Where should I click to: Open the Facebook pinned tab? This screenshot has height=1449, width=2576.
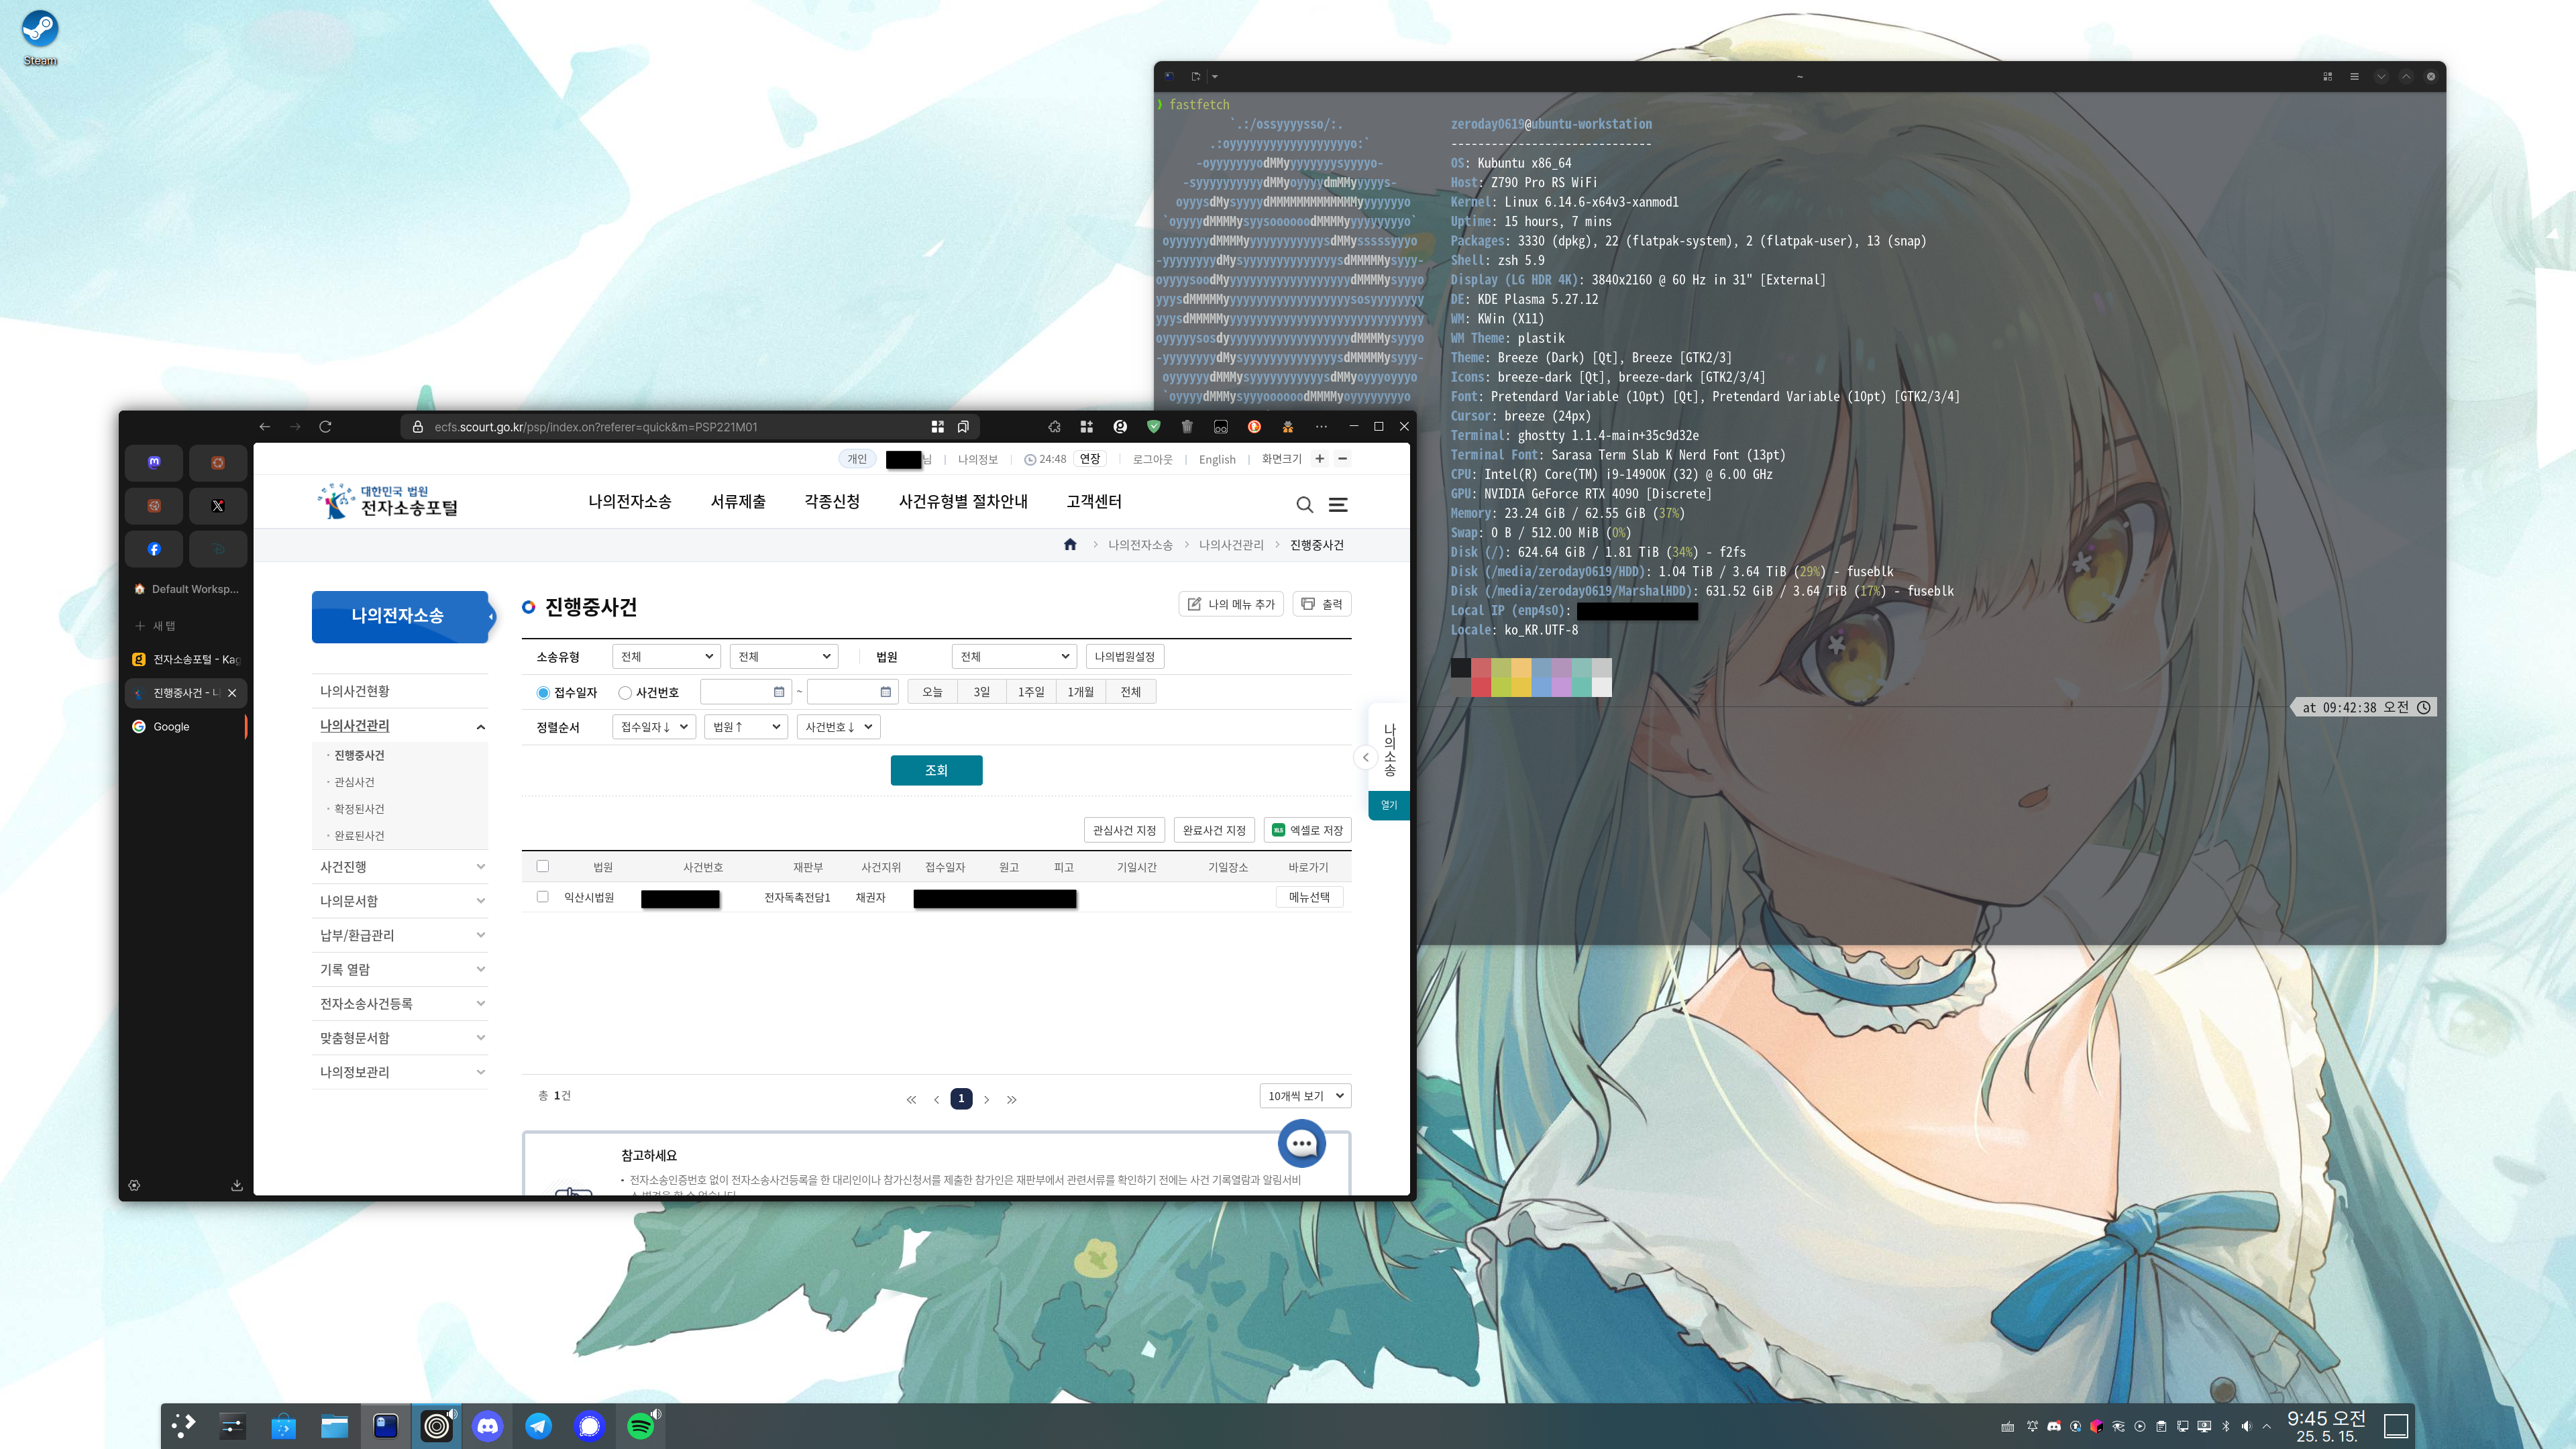(x=154, y=549)
